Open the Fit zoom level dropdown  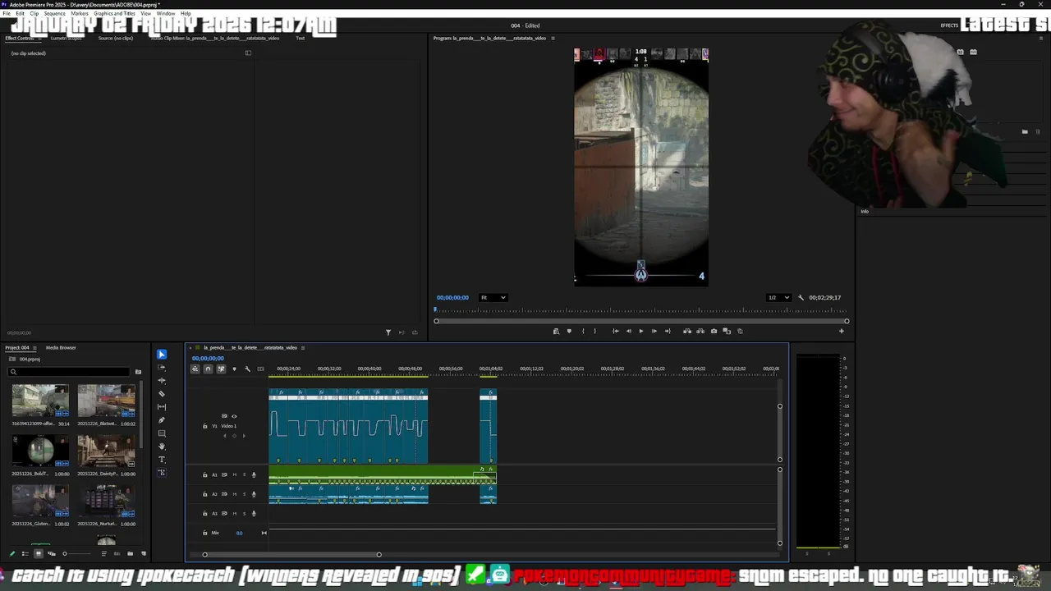493,298
